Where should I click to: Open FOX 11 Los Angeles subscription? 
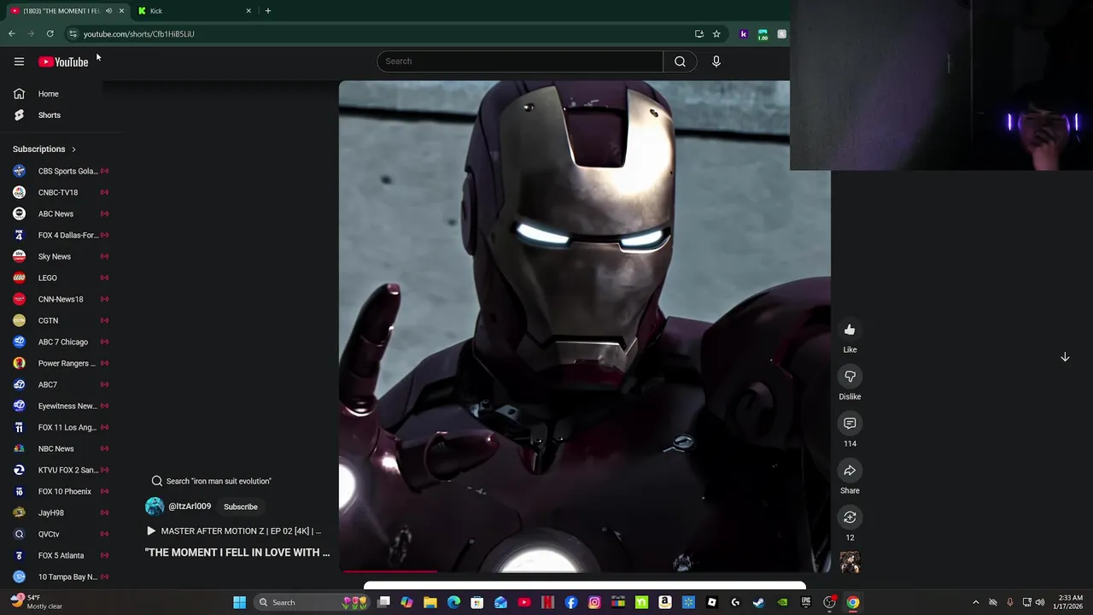tap(60, 427)
